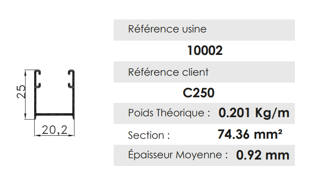310x185 pixels.
Task: Click the factory reference value 10002
Action: (205, 51)
